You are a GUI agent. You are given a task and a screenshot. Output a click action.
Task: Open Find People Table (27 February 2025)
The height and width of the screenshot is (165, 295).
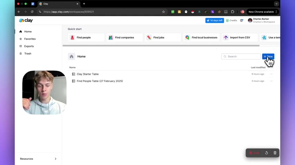(x=100, y=81)
